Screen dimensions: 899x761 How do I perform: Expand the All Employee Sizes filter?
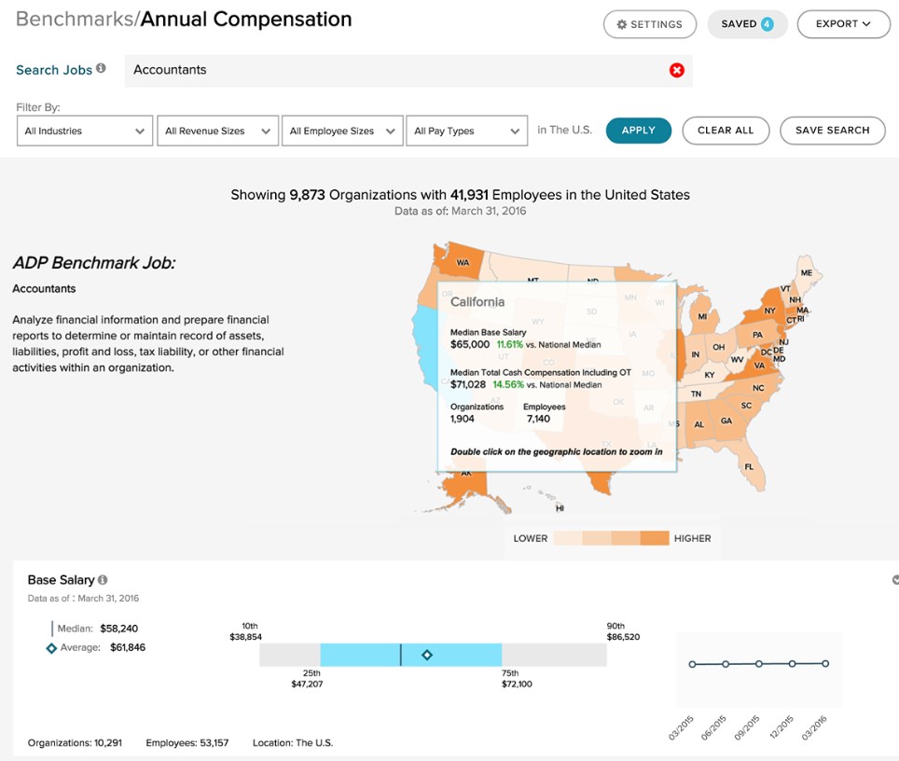(x=341, y=131)
